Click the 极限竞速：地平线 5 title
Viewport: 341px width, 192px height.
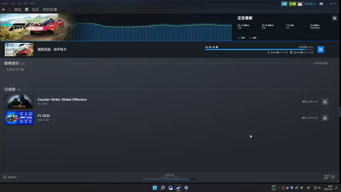pos(52,49)
